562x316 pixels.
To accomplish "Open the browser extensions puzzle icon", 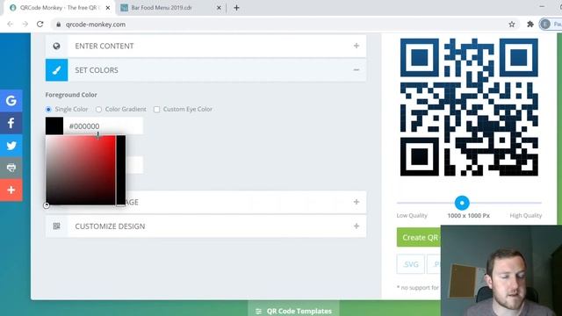I will tap(530, 25).
